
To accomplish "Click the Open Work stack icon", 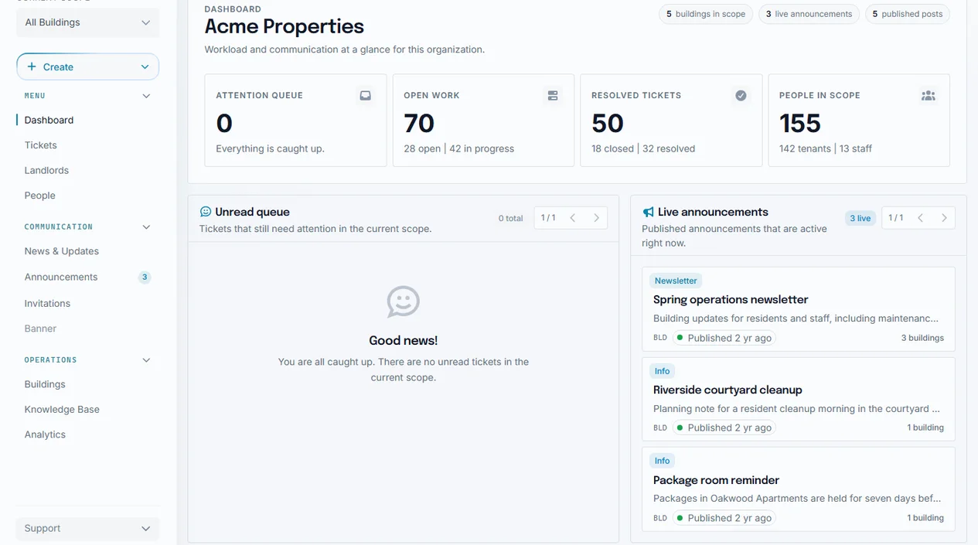I will (553, 96).
